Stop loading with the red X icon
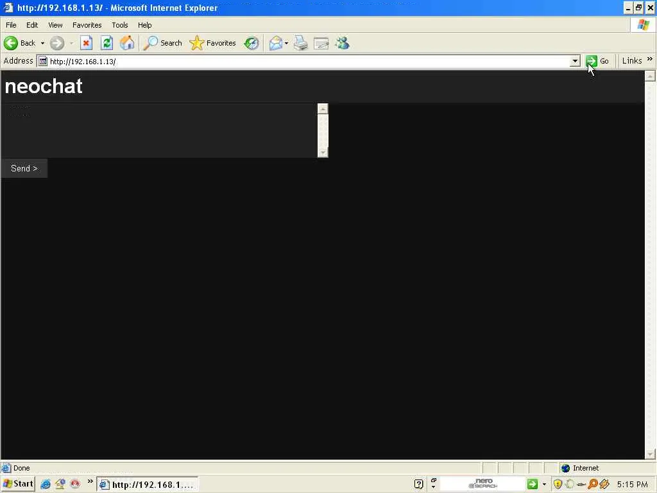657x493 pixels. pos(86,43)
